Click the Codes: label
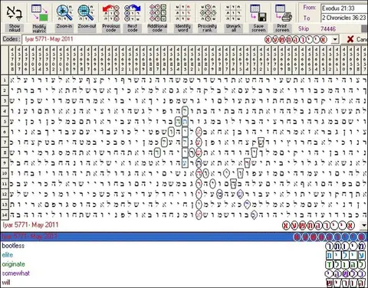 pos(11,39)
